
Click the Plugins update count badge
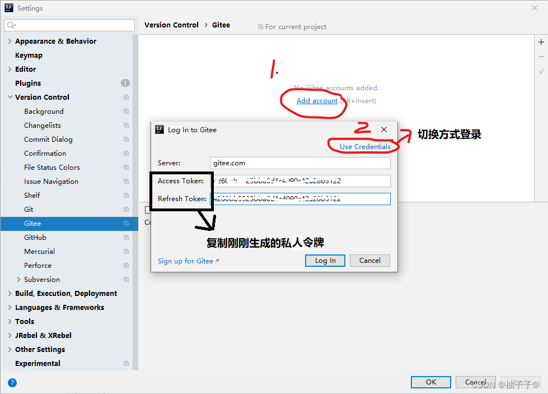(125, 83)
